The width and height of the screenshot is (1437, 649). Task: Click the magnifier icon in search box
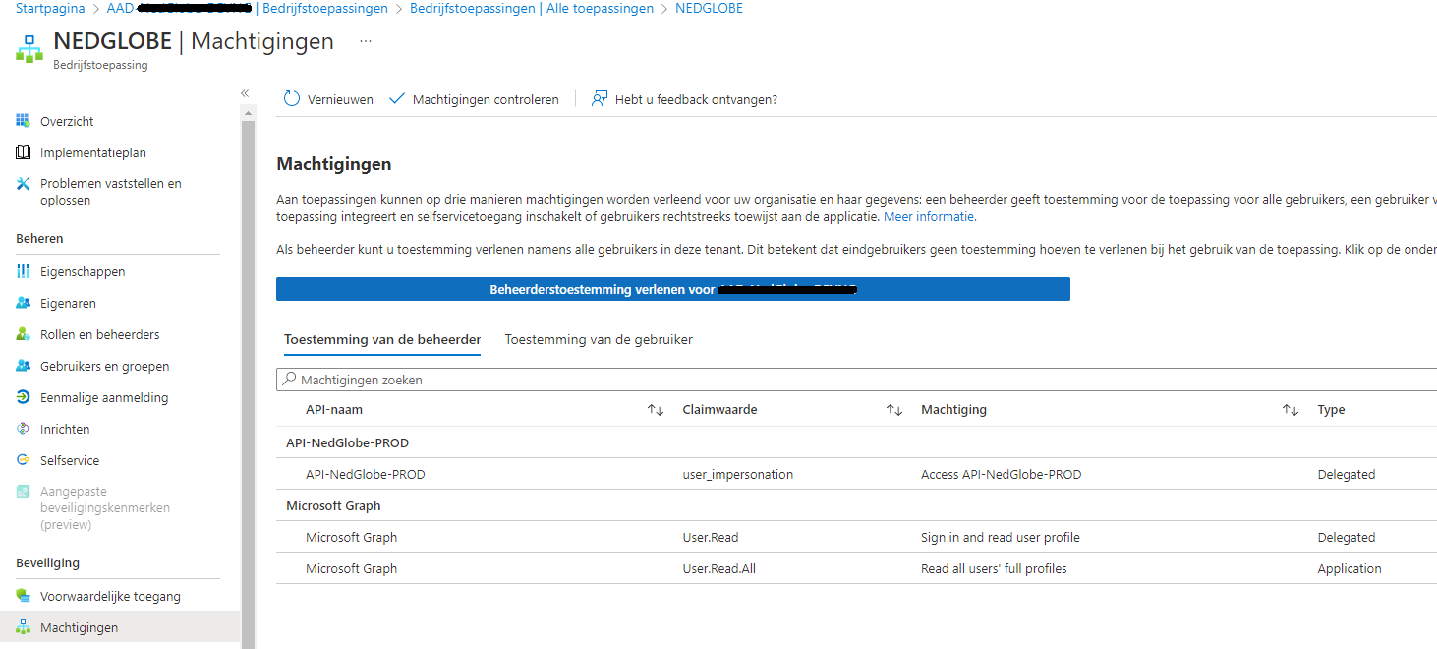pos(290,379)
